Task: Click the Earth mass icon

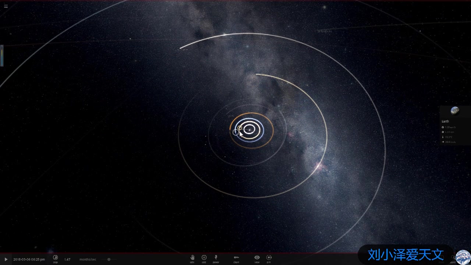Action: [x=443, y=127]
